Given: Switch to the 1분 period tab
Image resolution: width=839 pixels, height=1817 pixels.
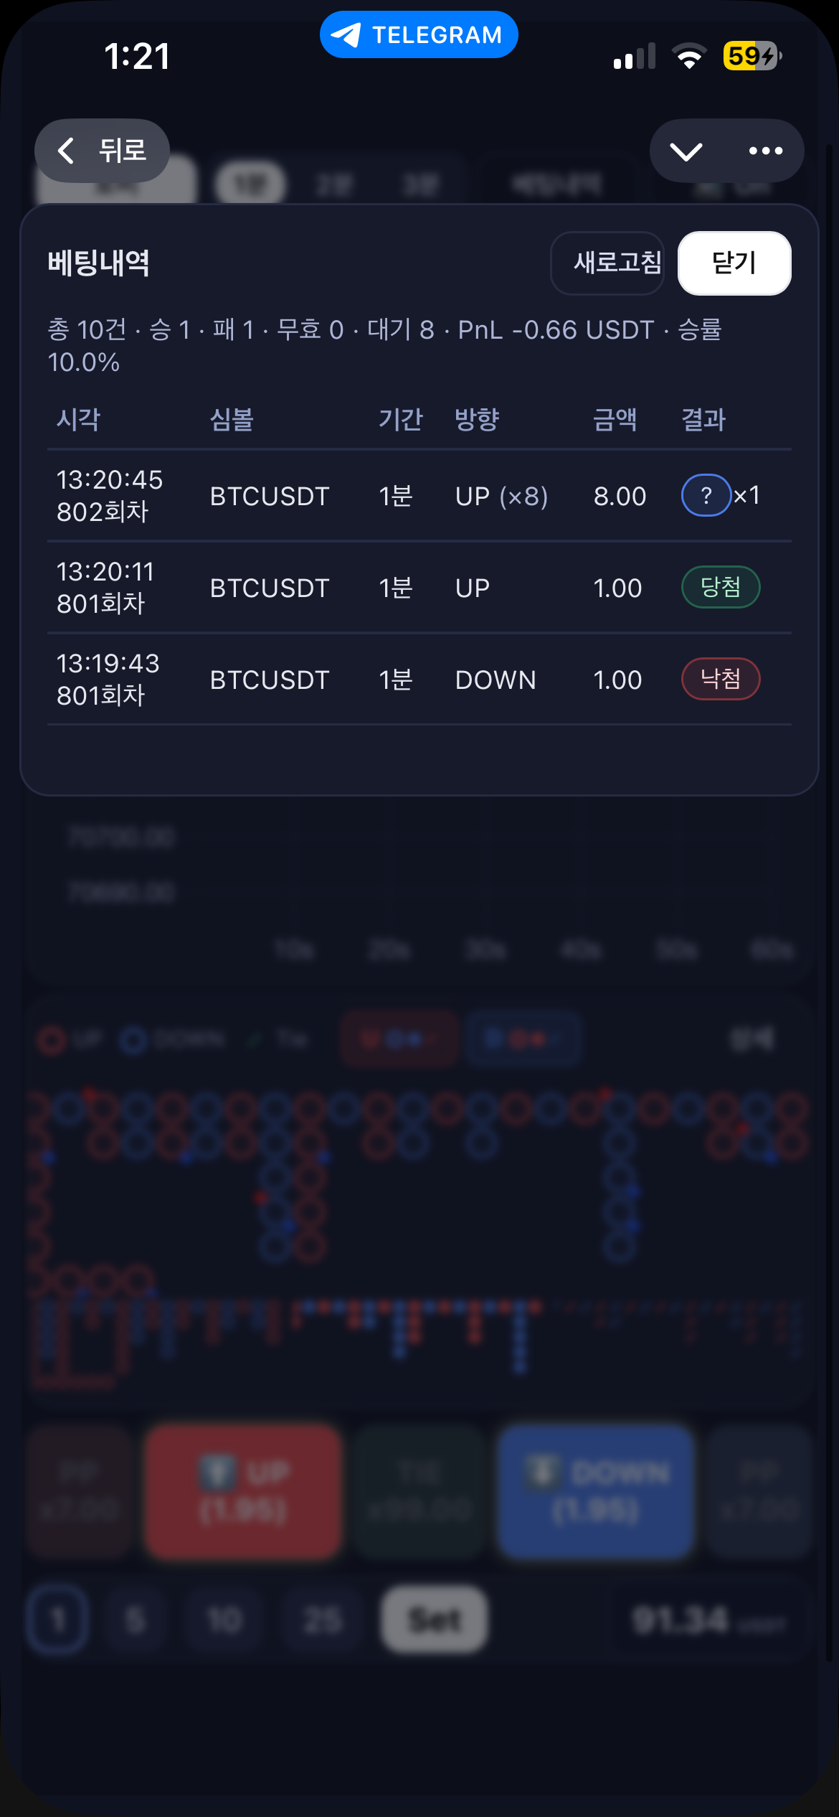Looking at the screenshot, I should (x=251, y=185).
